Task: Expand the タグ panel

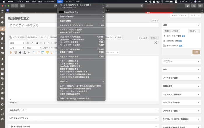Action: point(181,70)
